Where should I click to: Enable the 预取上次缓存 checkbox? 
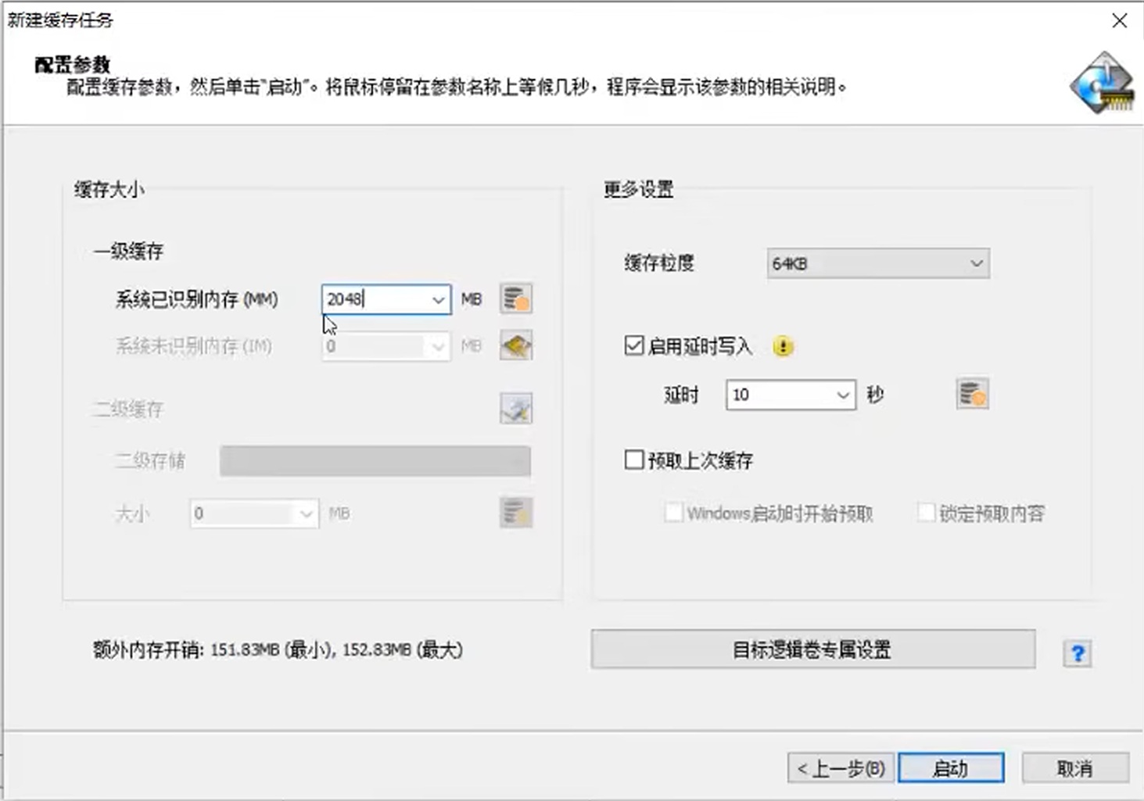point(633,460)
